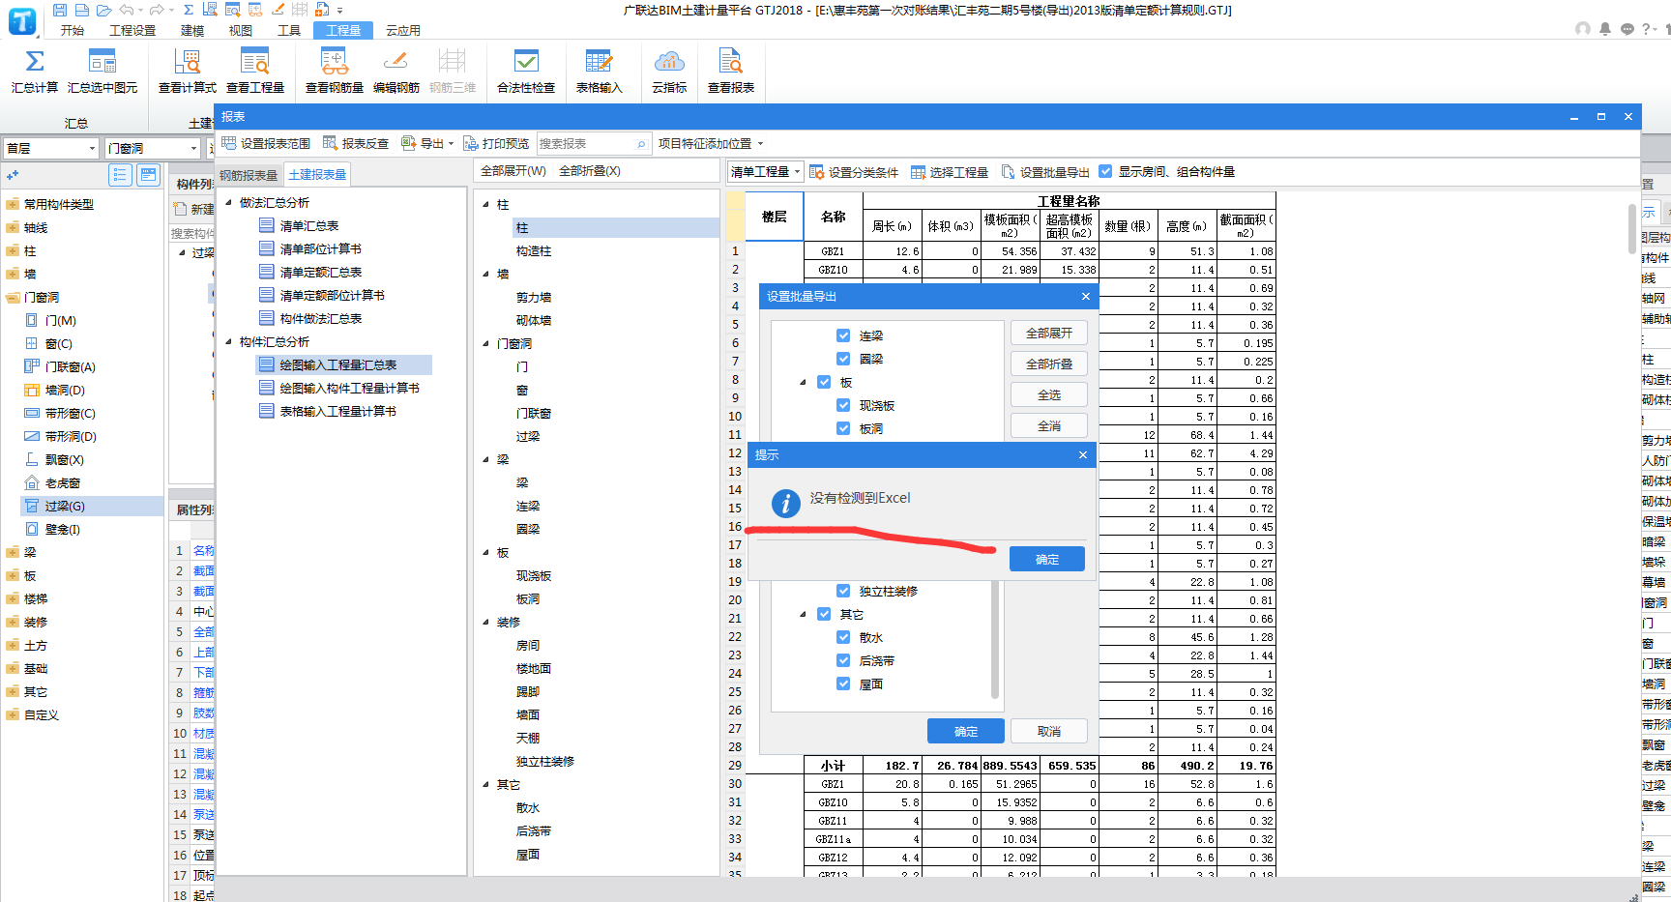Image resolution: width=1671 pixels, height=902 pixels.
Task: Click the save icon in title bar
Action: (60, 10)
